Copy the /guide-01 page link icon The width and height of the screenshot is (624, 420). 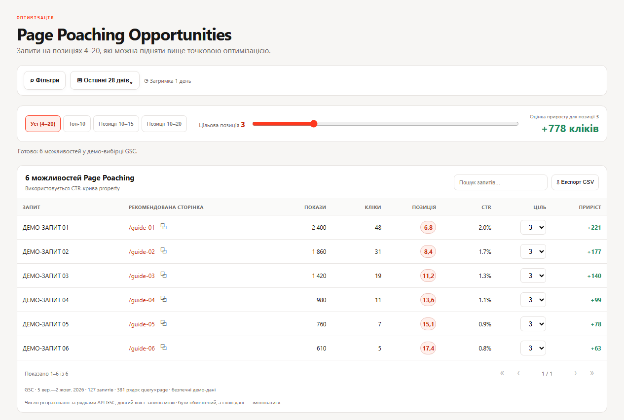point(164,227)
